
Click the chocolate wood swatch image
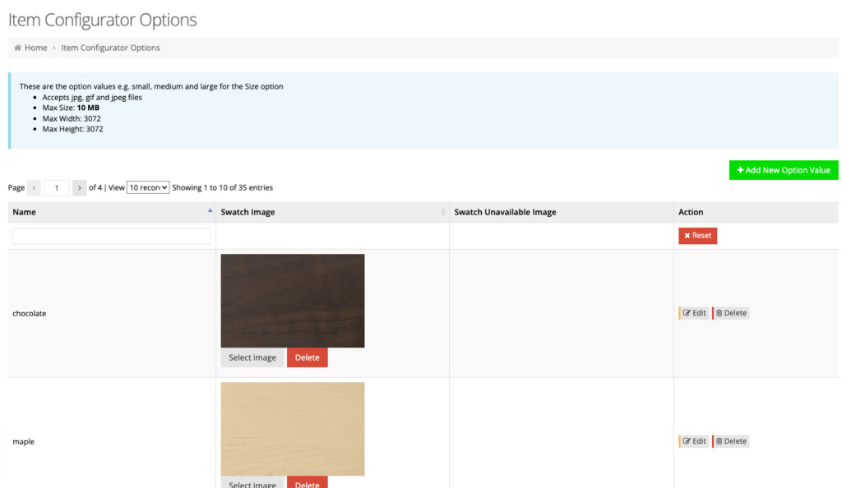tap(292, 301)
